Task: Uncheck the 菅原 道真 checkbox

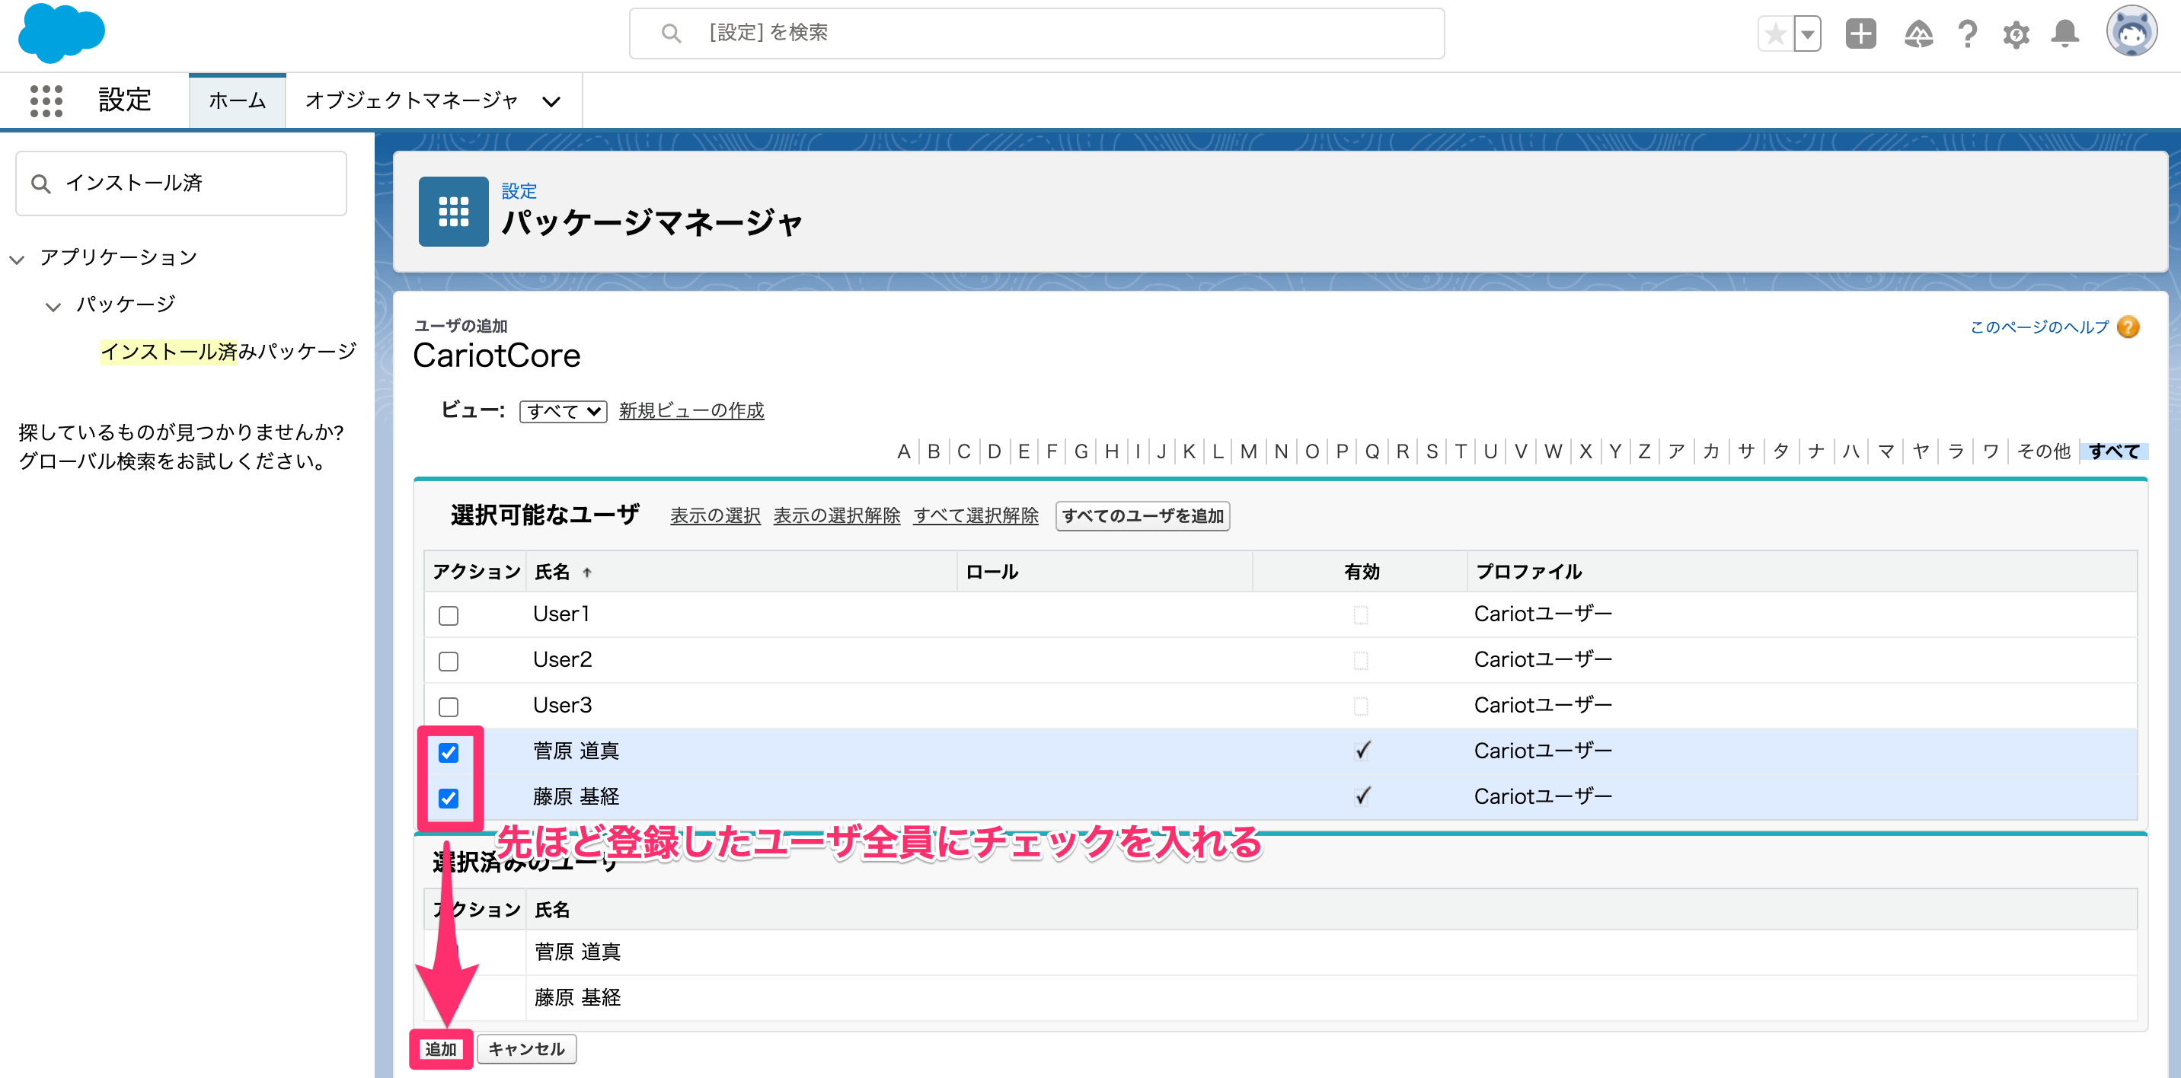Action: click(449, 752)
